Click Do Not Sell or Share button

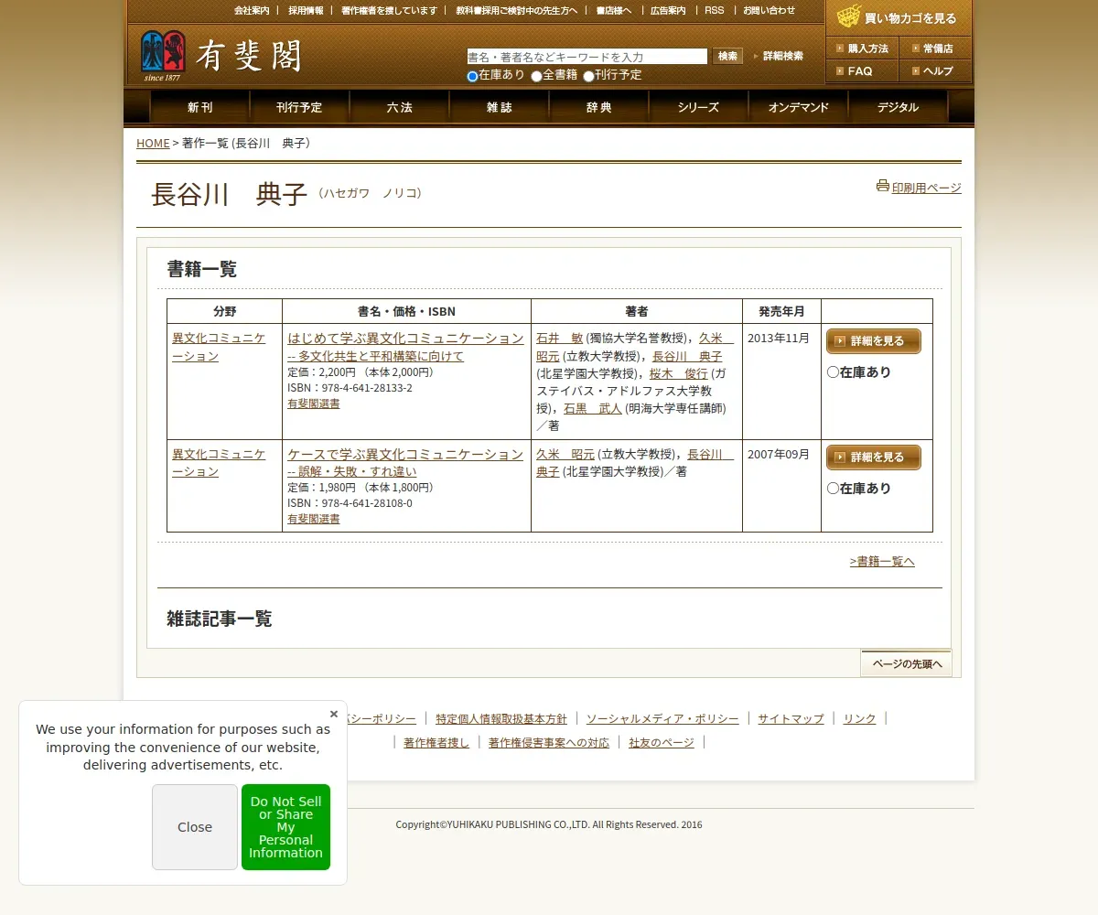(x=286, y=827)
